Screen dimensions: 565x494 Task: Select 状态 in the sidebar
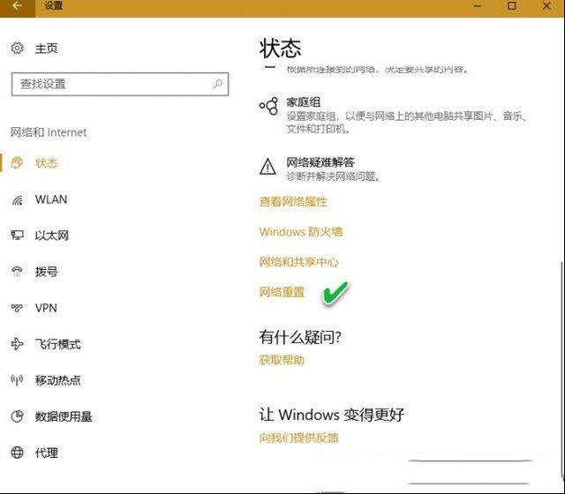tap(47, 163)
